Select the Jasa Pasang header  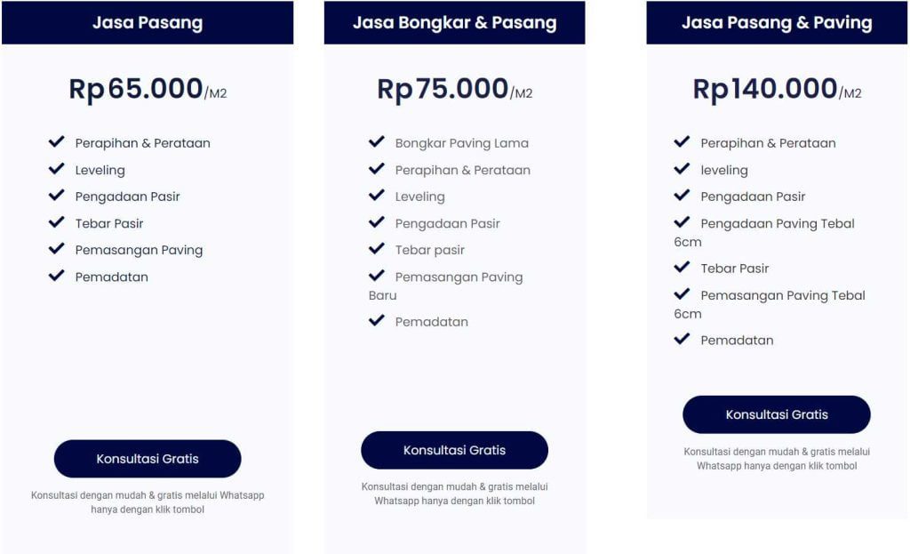pos(148,22)
